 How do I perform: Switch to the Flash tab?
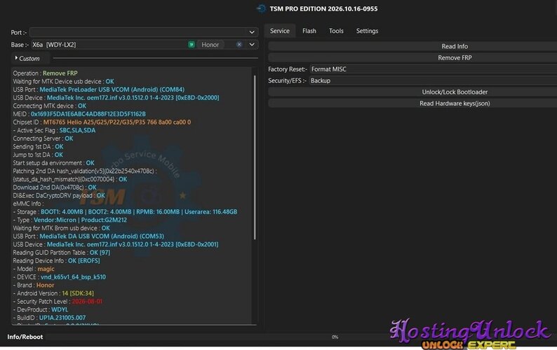point(309,31)
